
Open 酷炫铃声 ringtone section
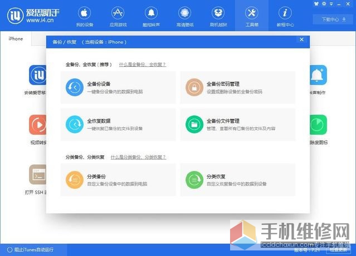coord(151,17)
